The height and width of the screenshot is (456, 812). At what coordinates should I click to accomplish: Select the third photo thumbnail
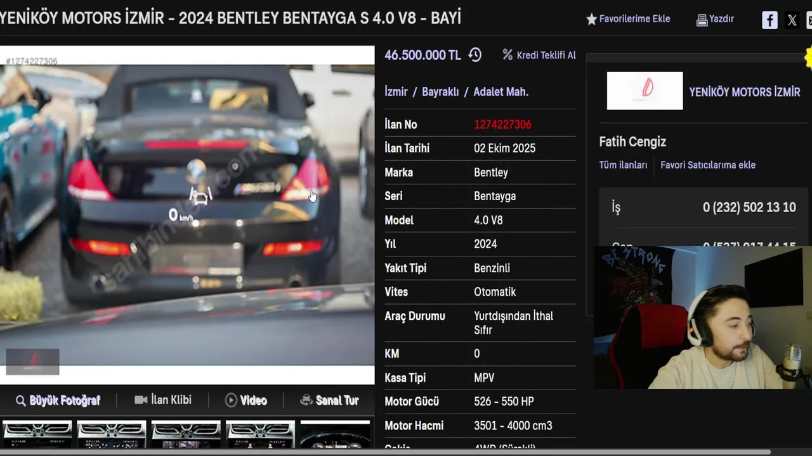(x=186, y=434)
